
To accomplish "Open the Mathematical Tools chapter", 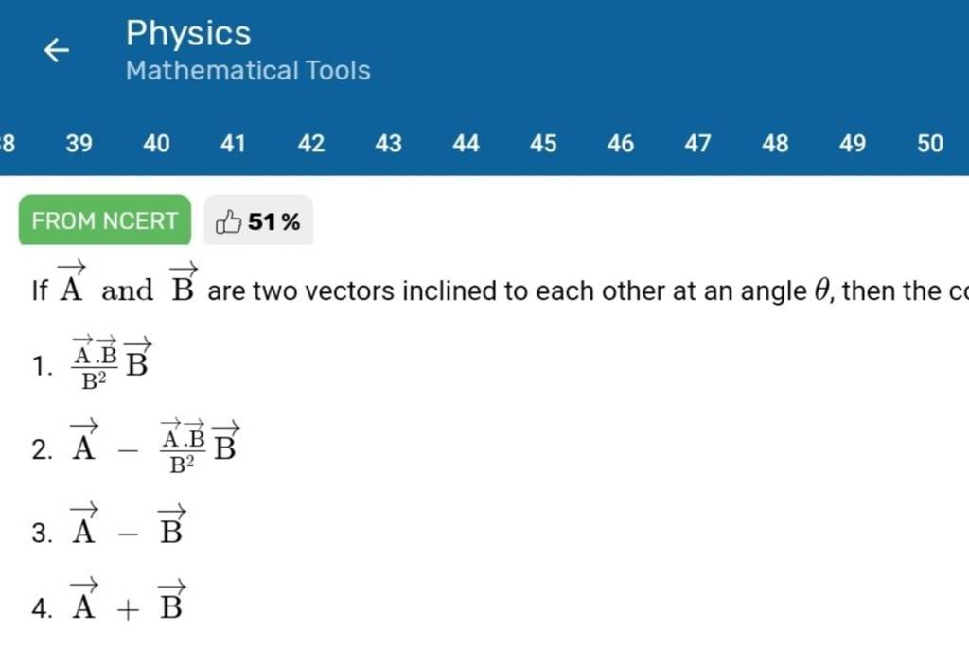I will 249,70.
